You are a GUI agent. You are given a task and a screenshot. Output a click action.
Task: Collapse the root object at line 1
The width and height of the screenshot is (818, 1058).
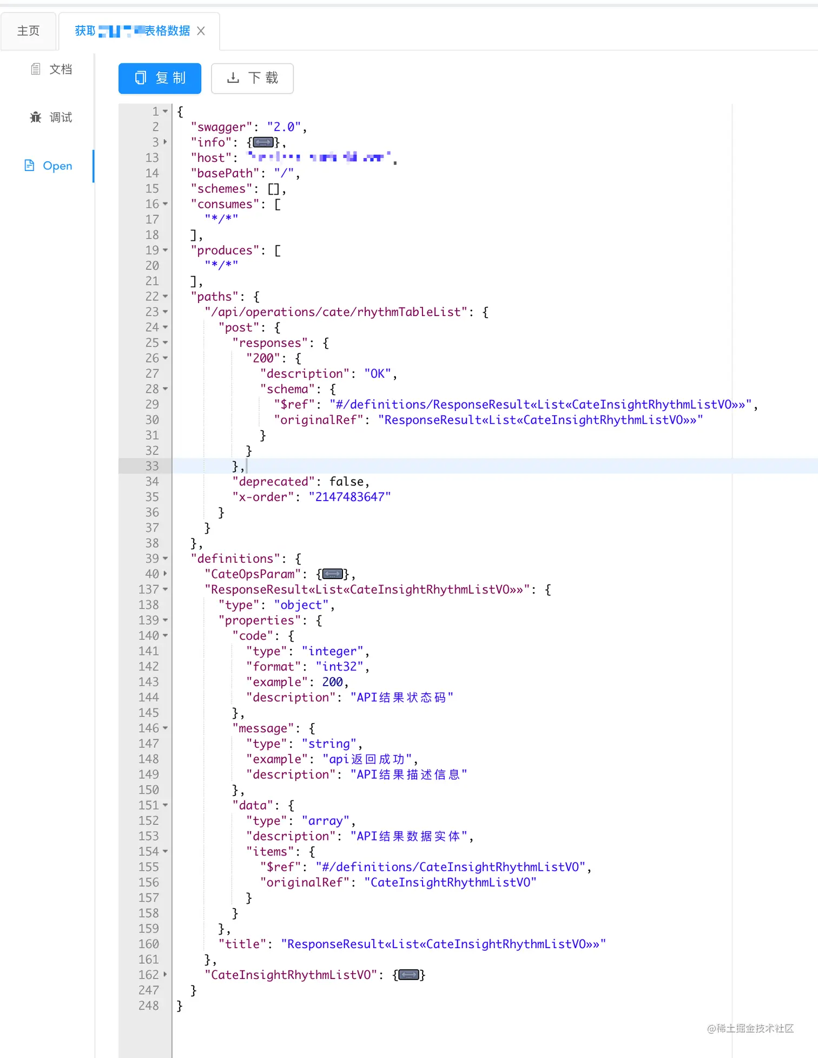(x=165, y=111)
